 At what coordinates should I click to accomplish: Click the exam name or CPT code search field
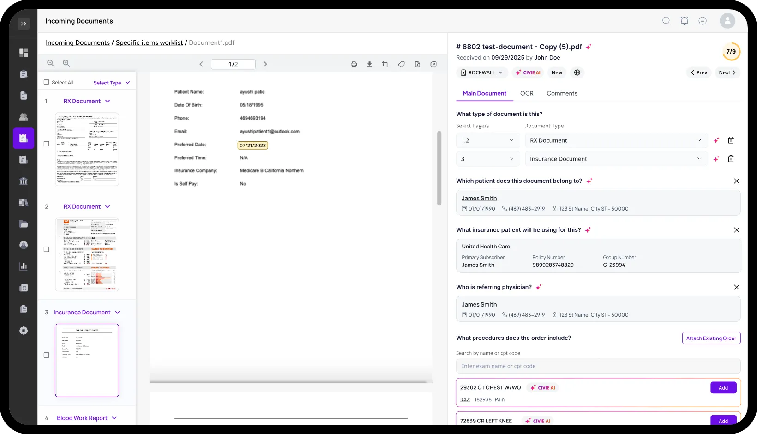598,366
